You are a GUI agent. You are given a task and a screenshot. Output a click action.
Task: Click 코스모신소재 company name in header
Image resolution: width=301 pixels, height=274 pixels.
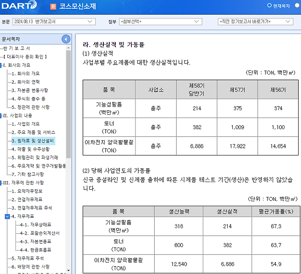(x=81, y=6)
